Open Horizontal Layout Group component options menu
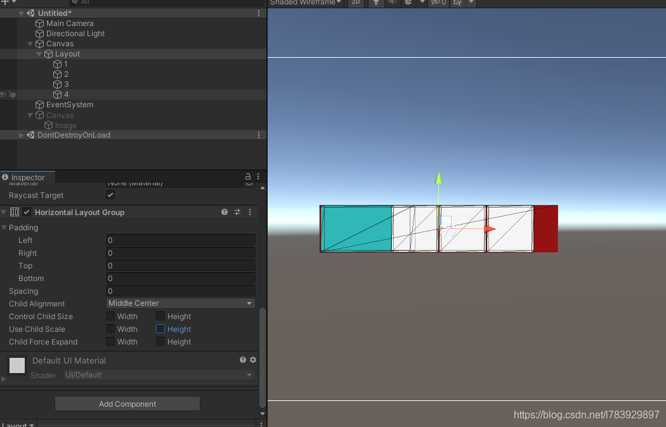The image size is (666, 427). pos(250,212)
